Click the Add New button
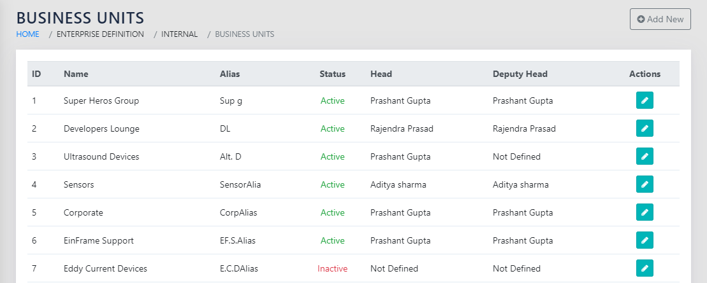The height and width of the screenshot is (283, 707). (660, 19)
